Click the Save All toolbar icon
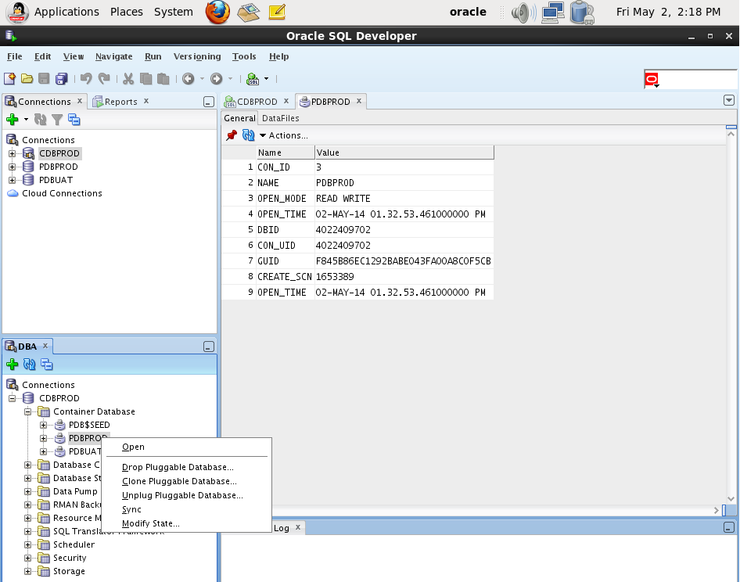Viewport: 740px width, 582px height. coord(61,78)
